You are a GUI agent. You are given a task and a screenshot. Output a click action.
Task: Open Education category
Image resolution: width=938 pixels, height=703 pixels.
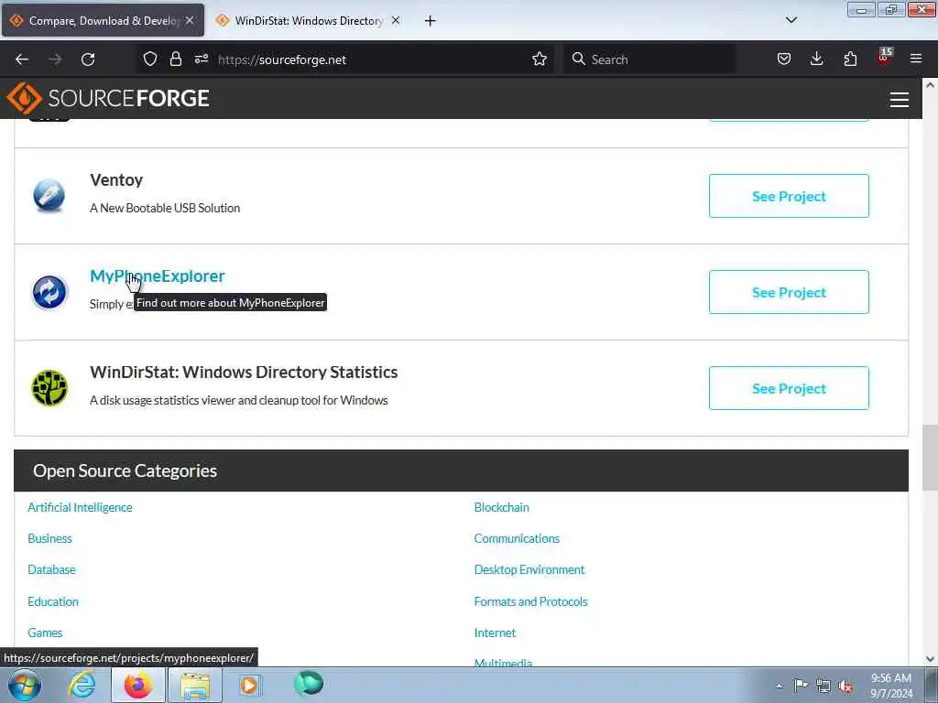point(52,602)
